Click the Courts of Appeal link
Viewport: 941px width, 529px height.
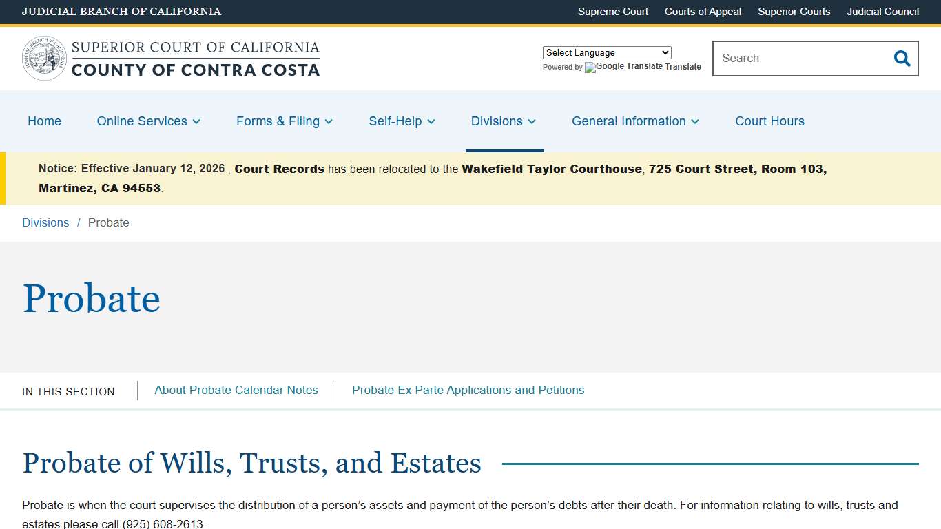(x=703, y=12)
